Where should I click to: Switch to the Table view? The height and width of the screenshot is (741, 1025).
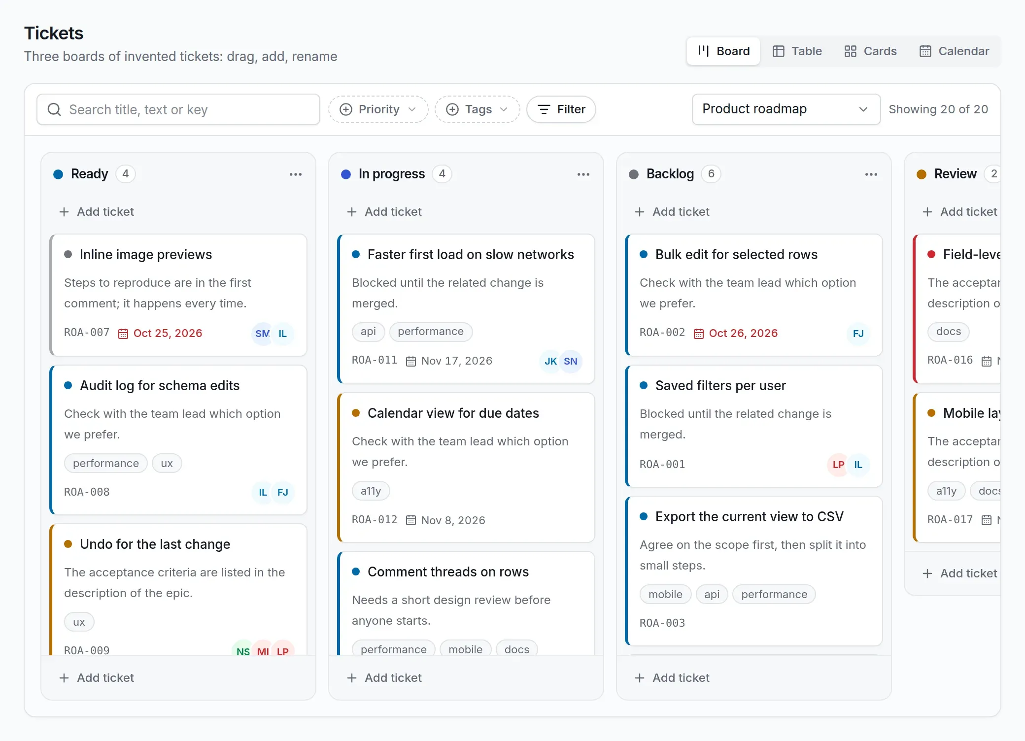pyautogui.click(x=797, y=51)
